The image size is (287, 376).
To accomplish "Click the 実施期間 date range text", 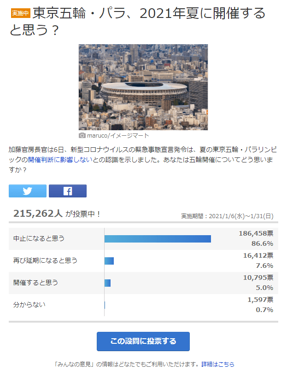I will pos(227,216).
